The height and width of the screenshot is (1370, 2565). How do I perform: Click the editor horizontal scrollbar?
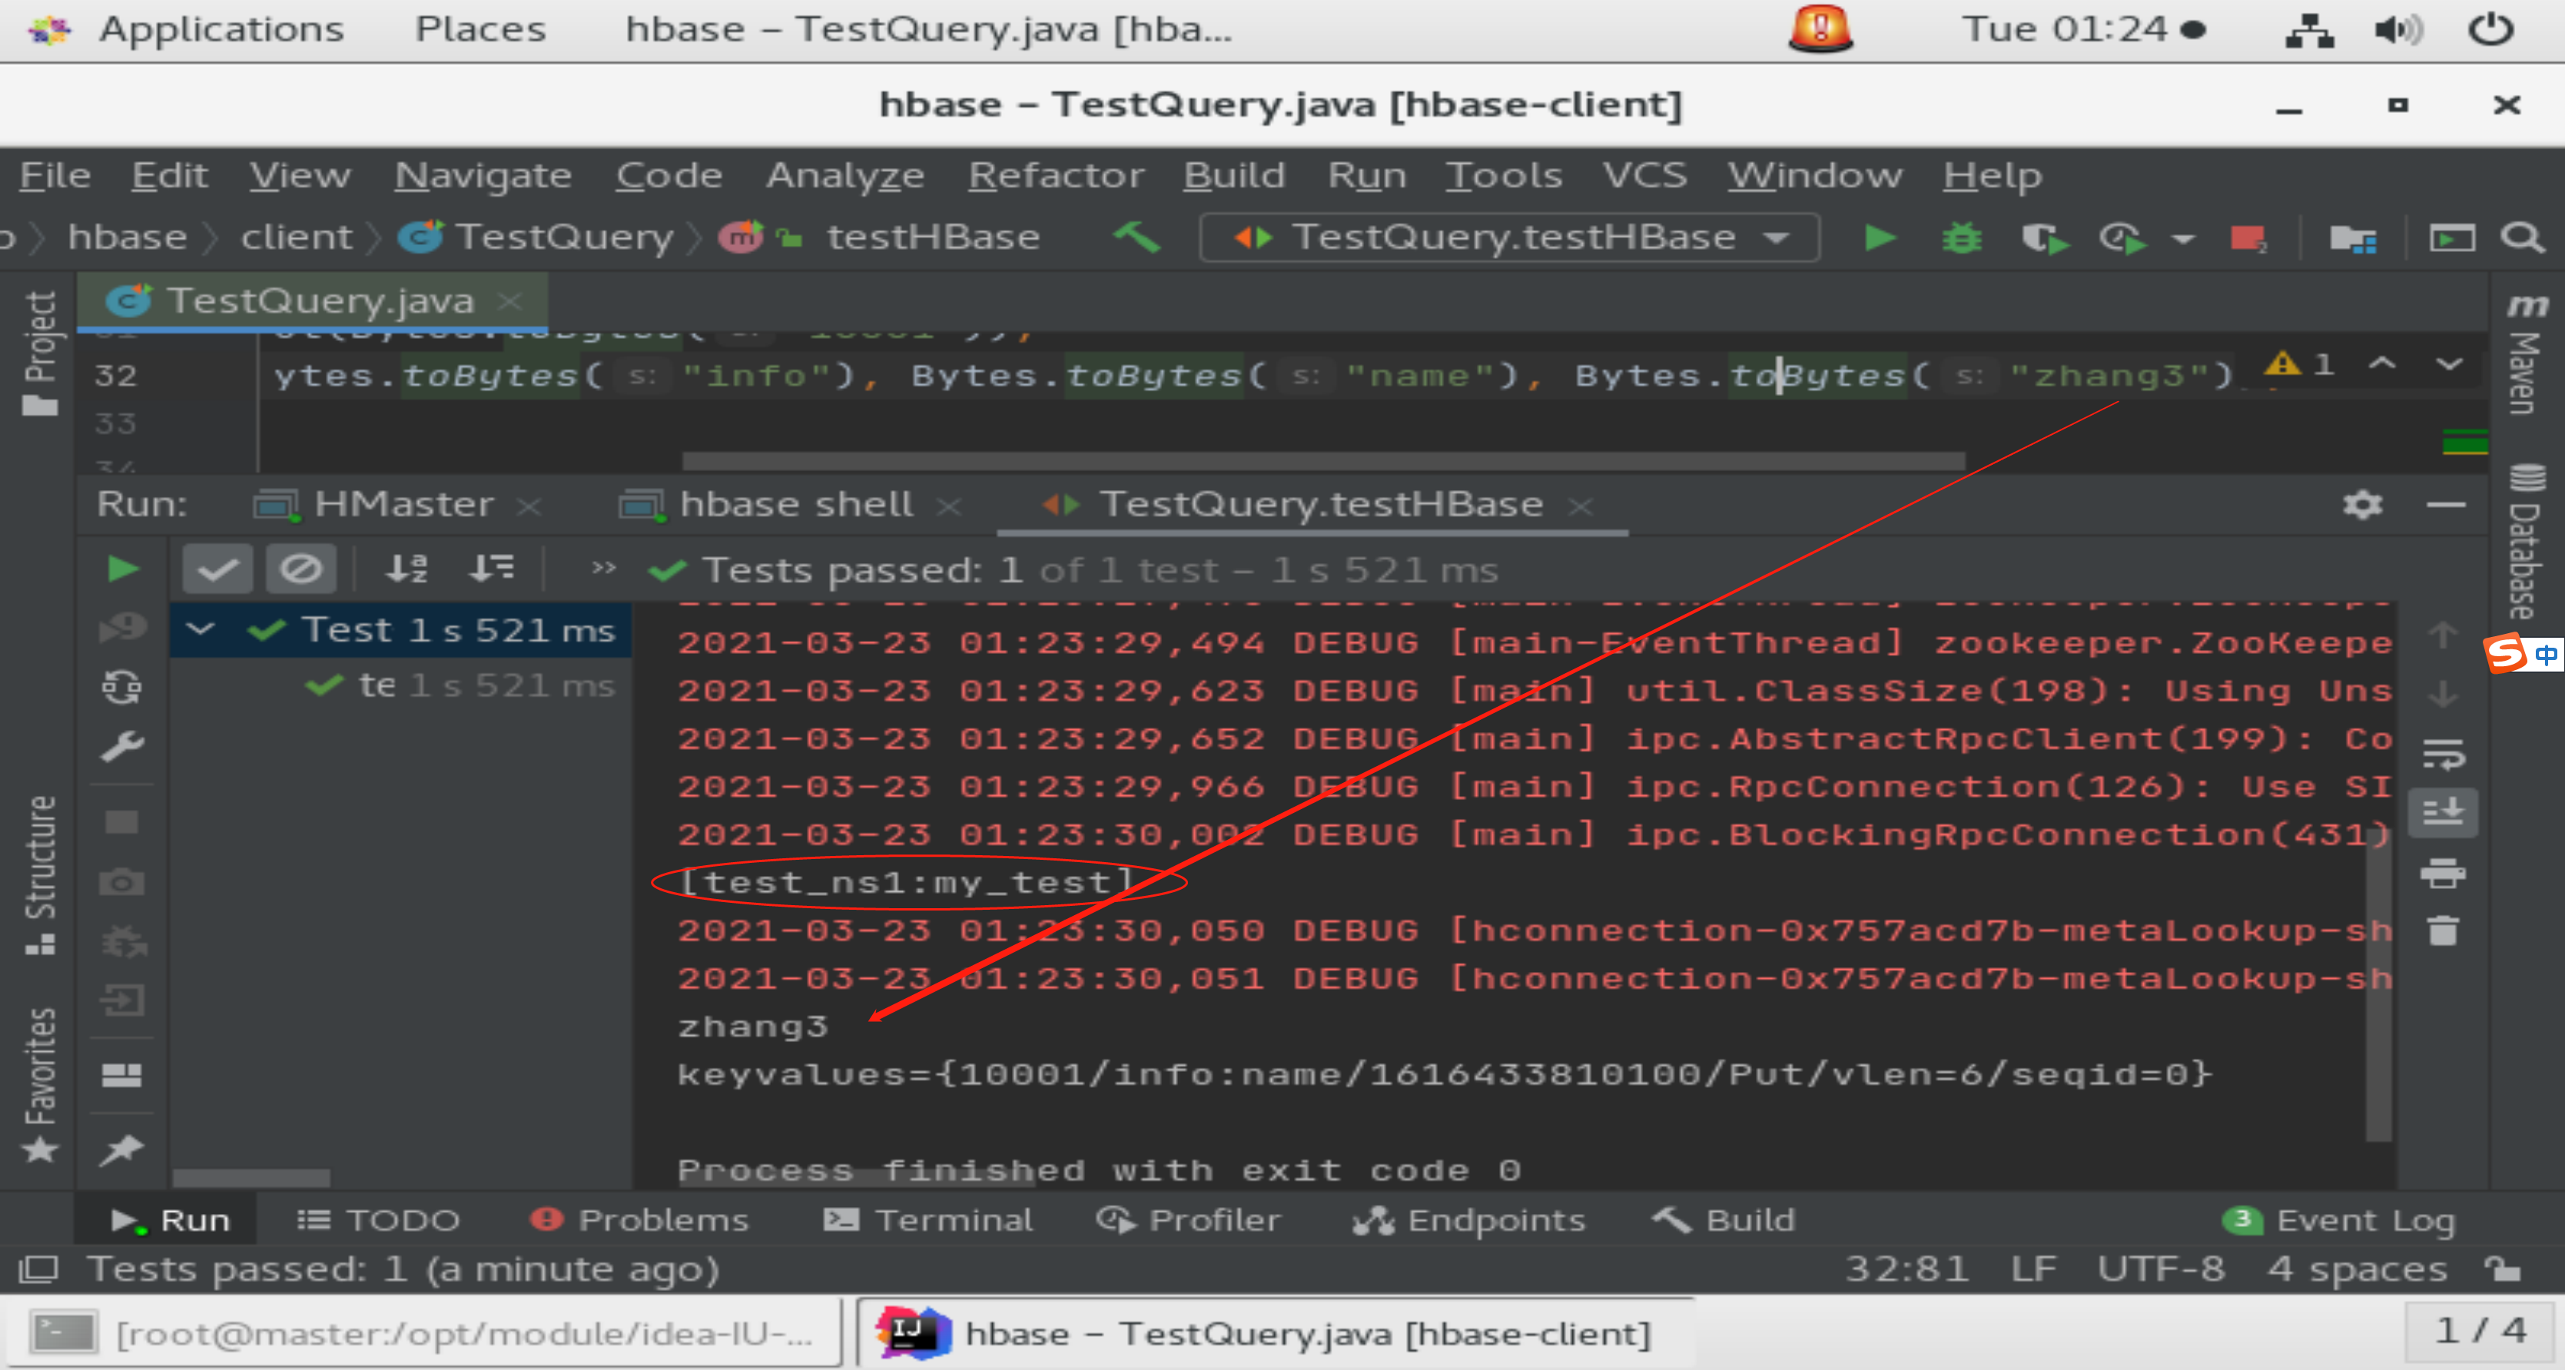pyautogui.click(x=1322, y=461)
